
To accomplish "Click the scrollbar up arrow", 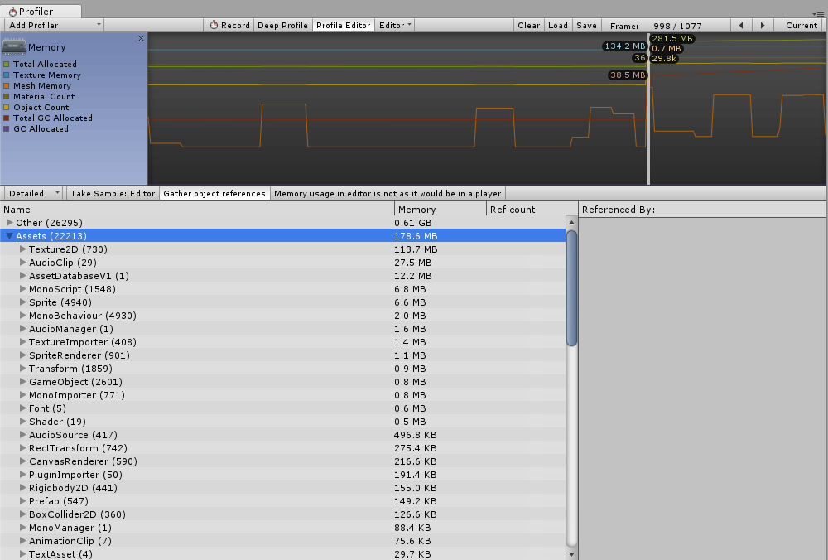I will click(571, 222).
